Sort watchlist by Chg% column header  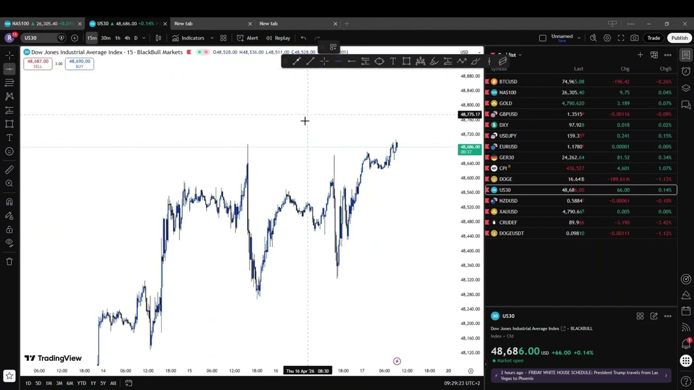tap(665, 69)
